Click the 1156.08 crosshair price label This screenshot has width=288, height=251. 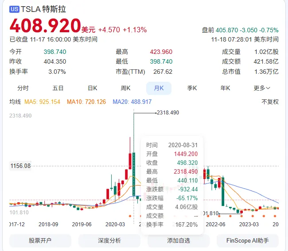point(20,166)
